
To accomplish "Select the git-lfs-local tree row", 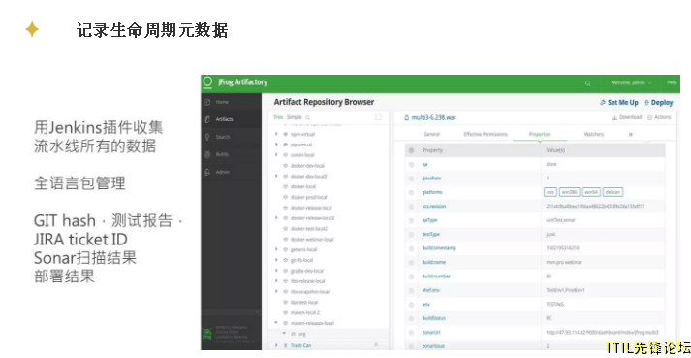I will coord(329,260).
